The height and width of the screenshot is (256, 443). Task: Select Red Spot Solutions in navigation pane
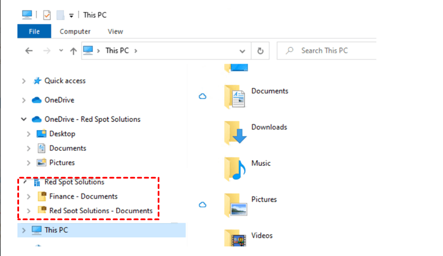(75, 182)
